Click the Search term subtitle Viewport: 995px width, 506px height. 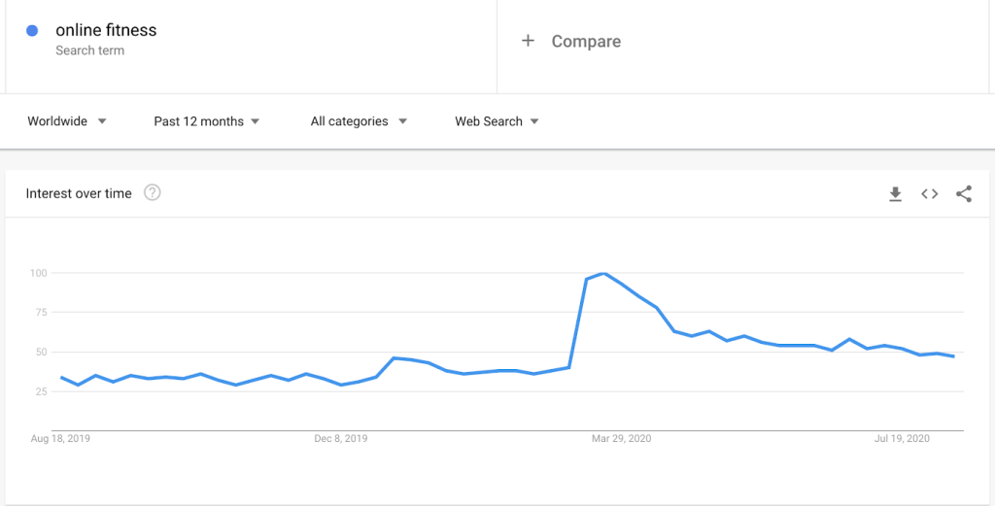(x=90, y=51)
